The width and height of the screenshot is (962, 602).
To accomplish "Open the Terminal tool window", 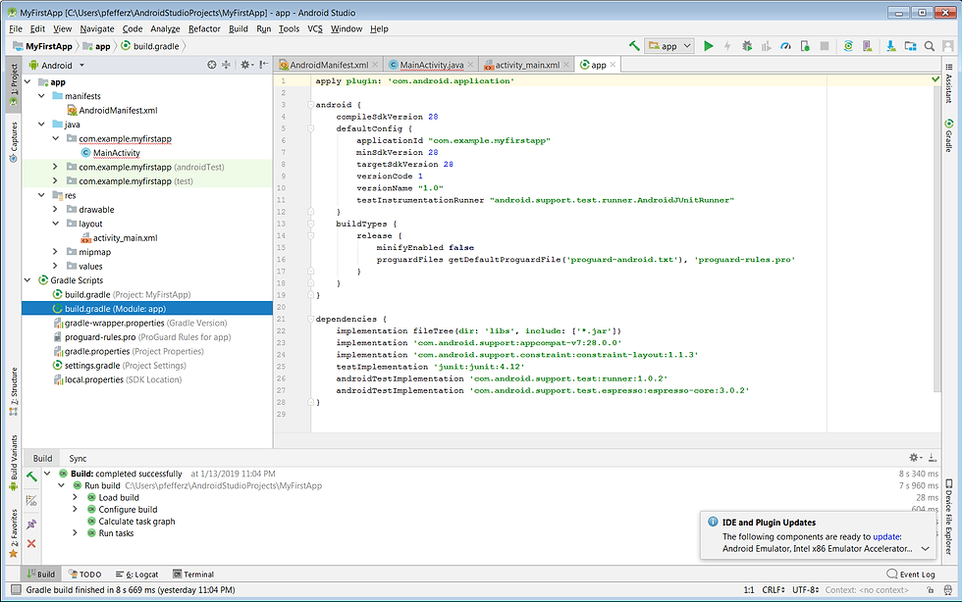I will (x=193, y=575).
